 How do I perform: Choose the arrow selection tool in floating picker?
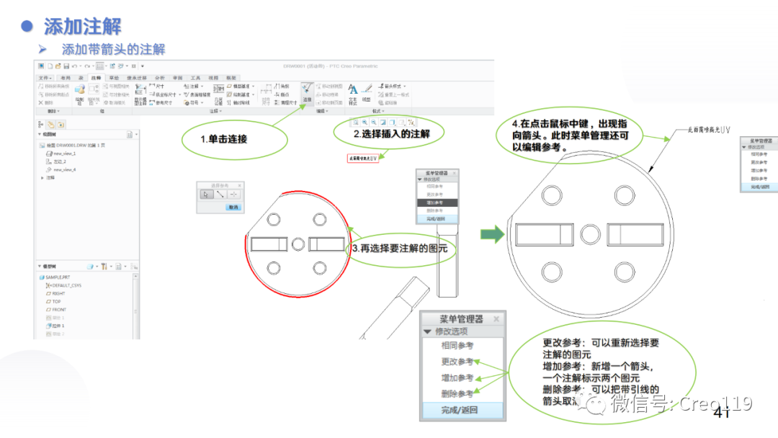207,195
